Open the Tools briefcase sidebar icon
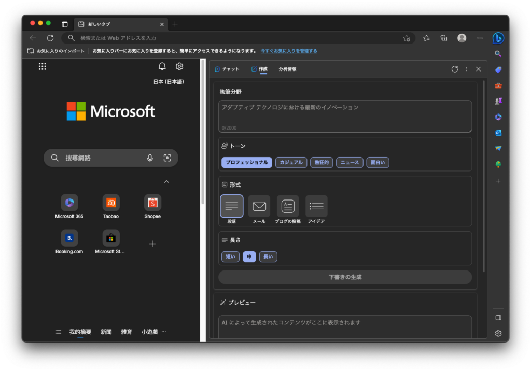531x371 pixels. point(498,85)
